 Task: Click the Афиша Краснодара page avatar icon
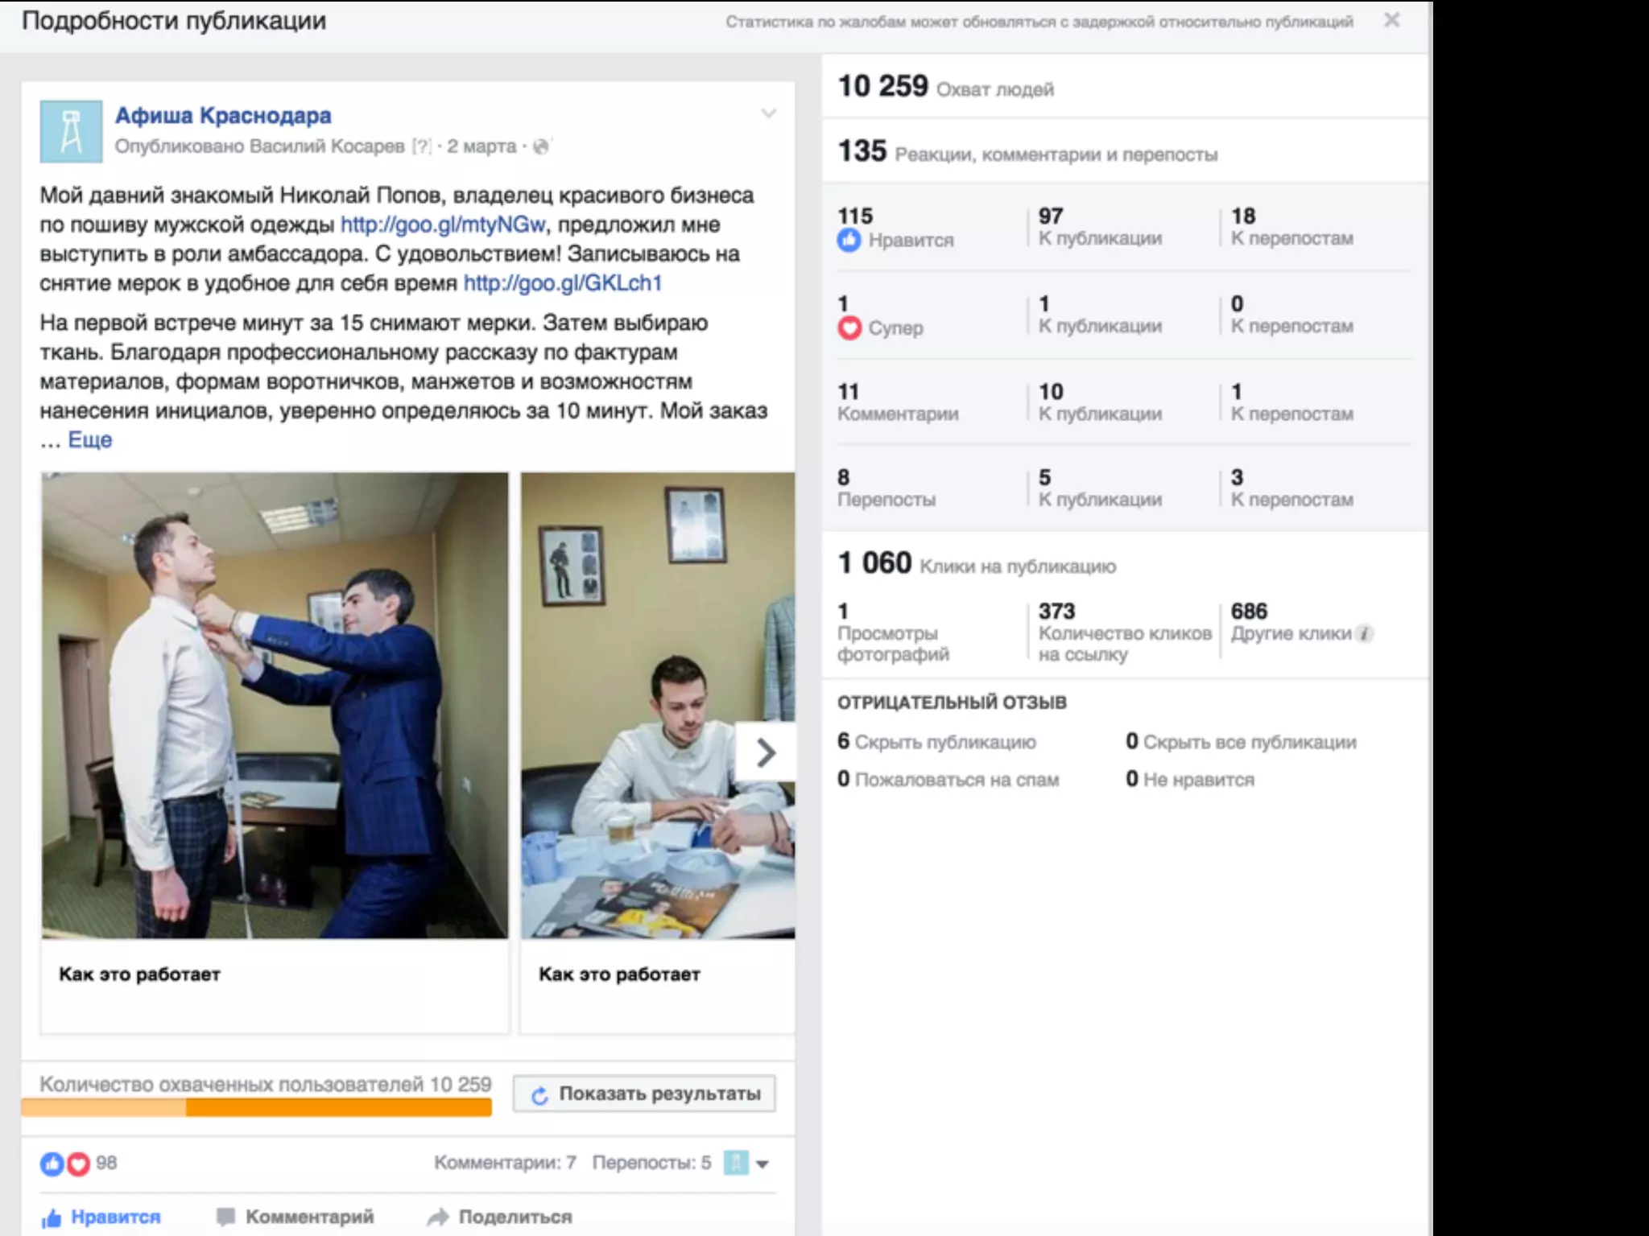pos(71,131)
